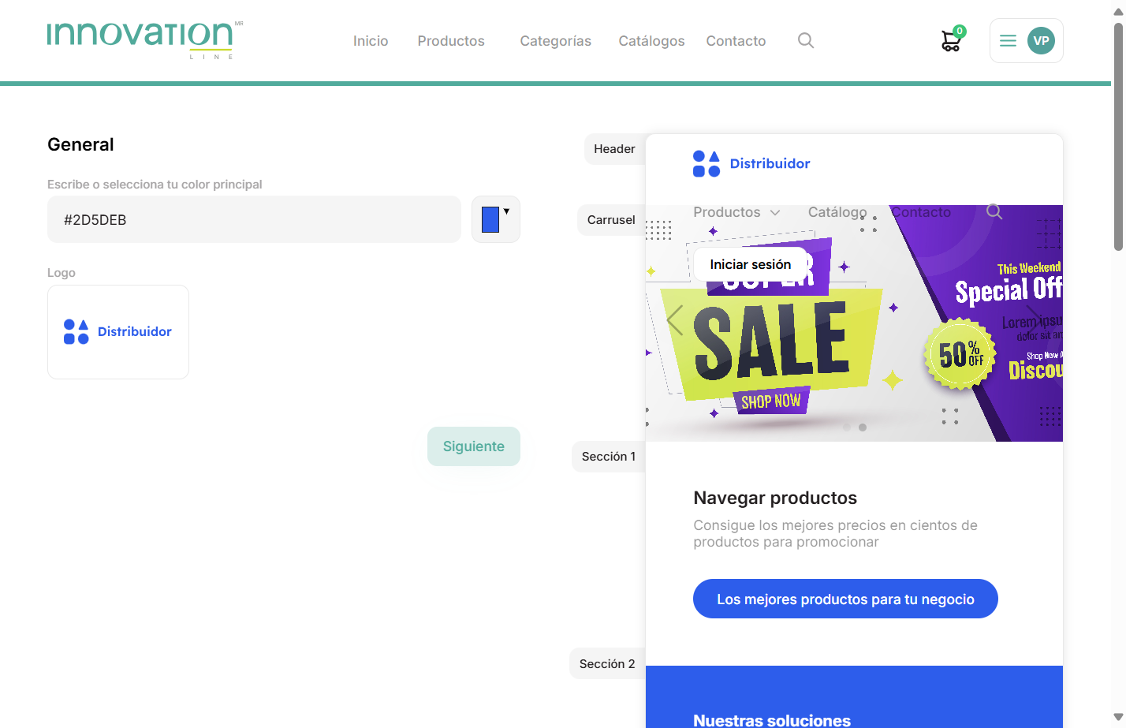Expand the Productos dropdown in the preview
This screenshot has height=728, width=1126.
coord(736,212)
